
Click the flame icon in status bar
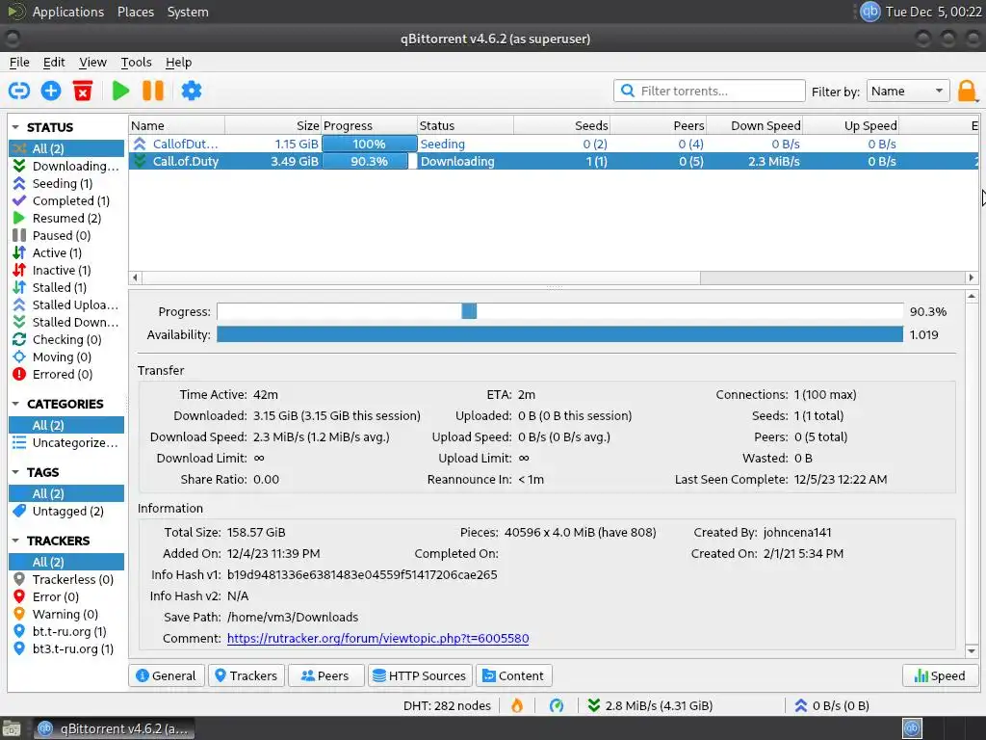517,705
